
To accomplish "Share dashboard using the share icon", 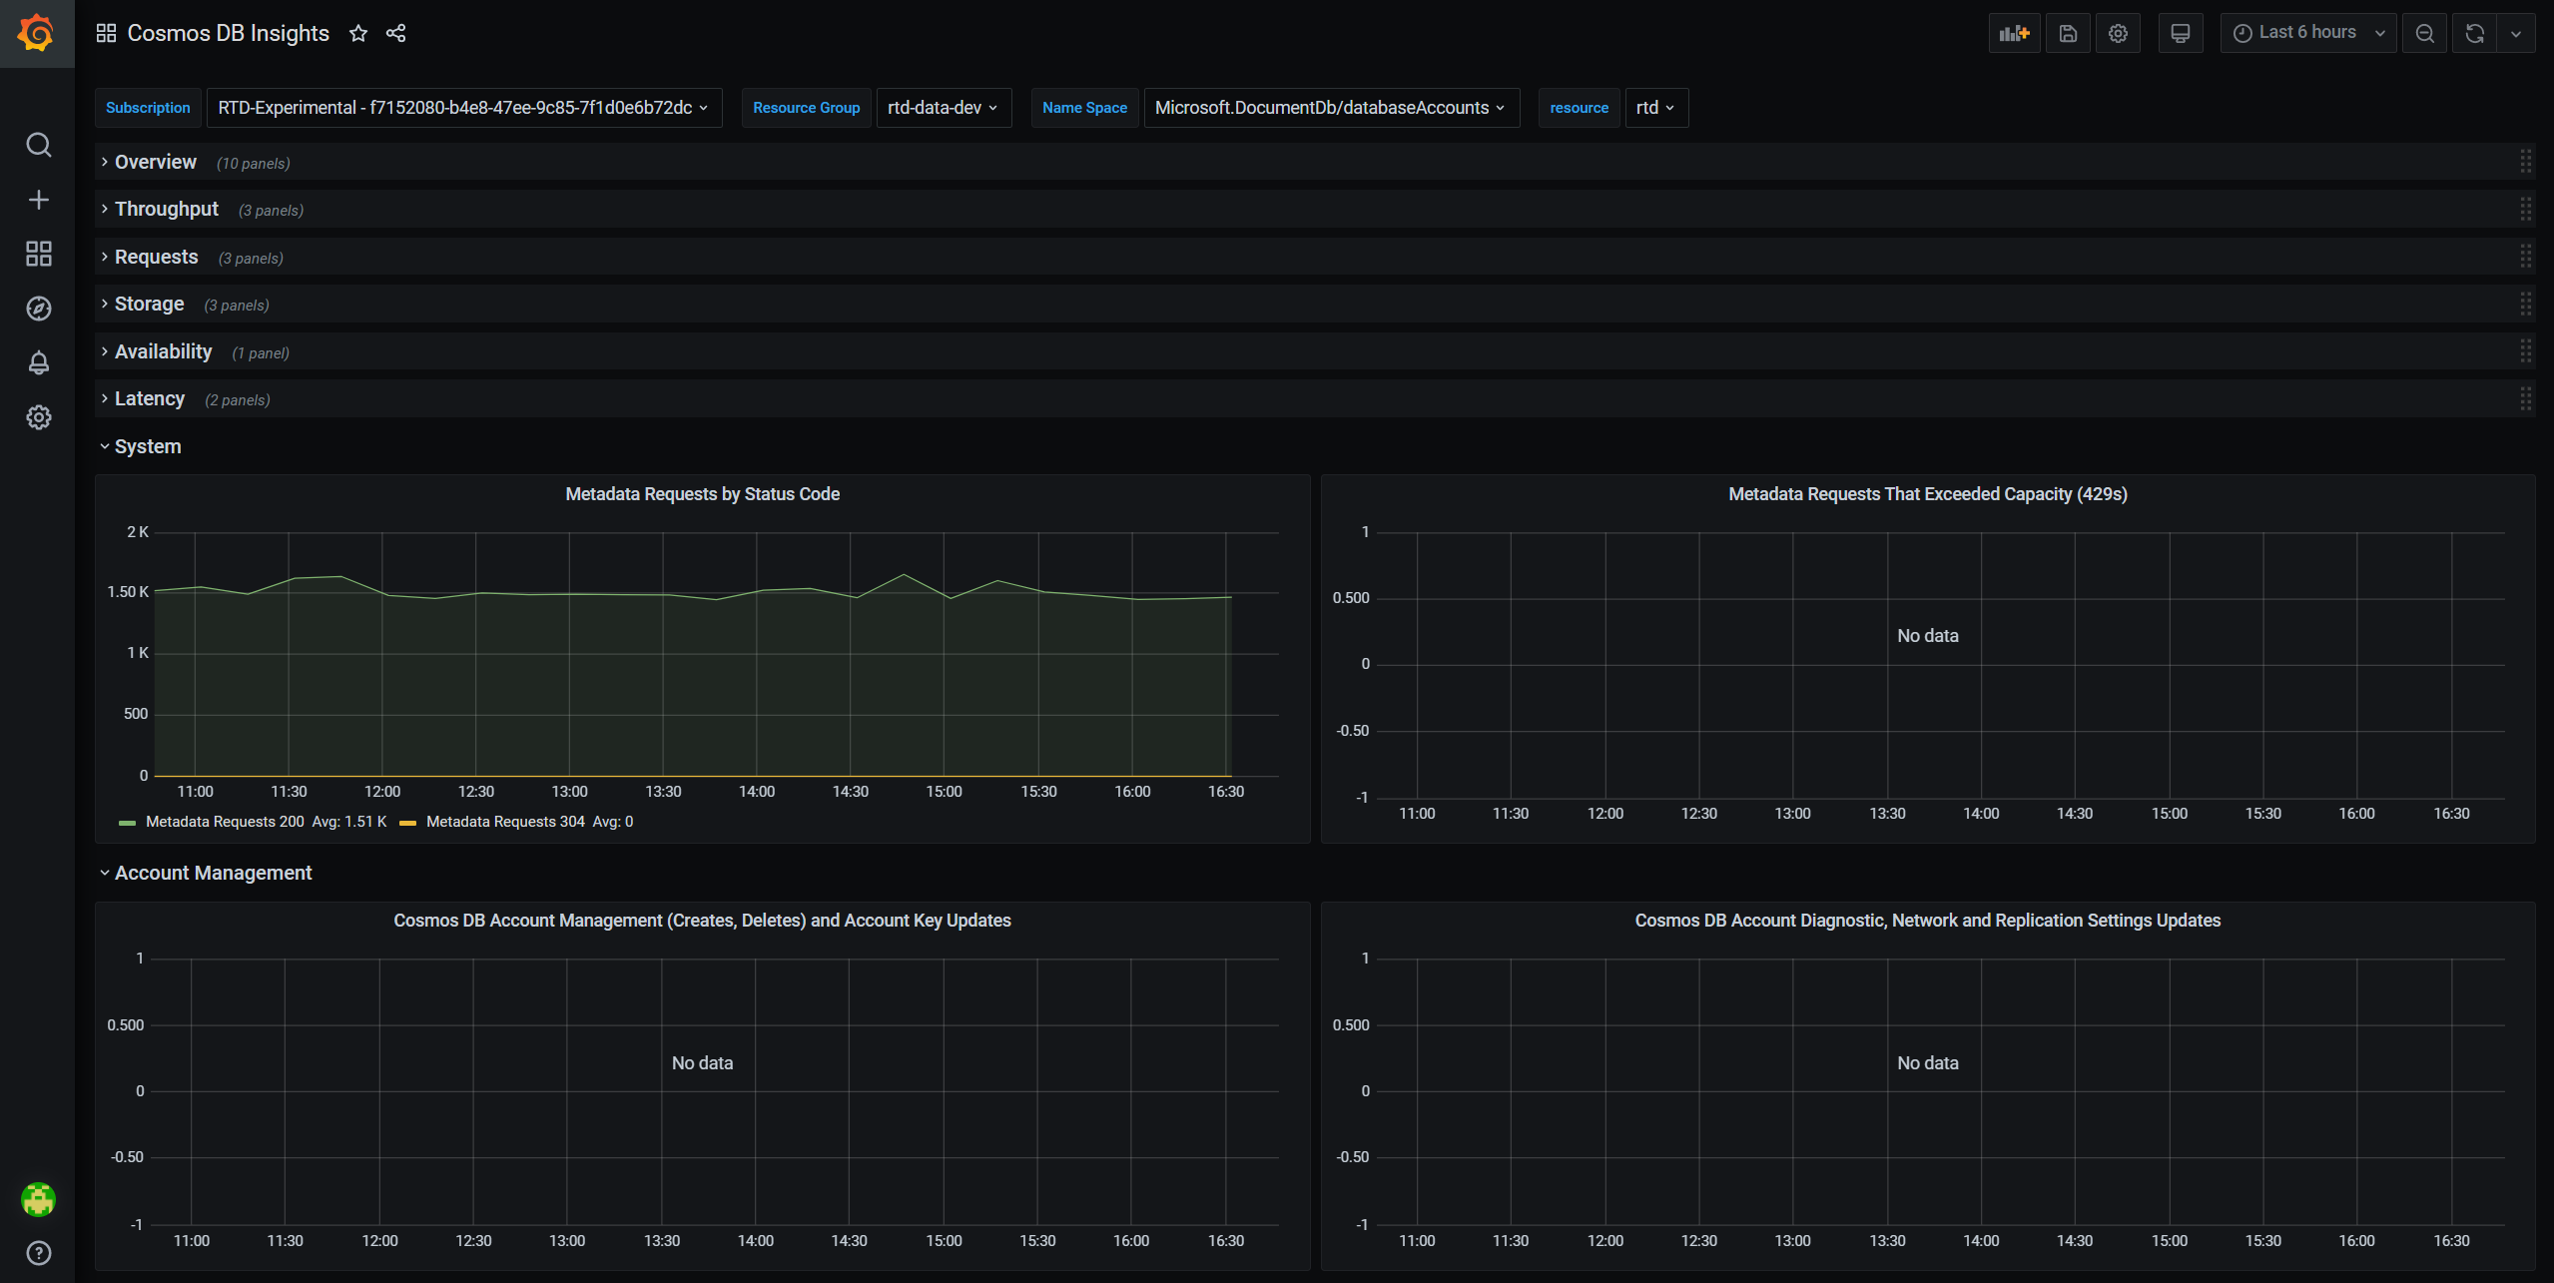I will [x=395, y=33].
